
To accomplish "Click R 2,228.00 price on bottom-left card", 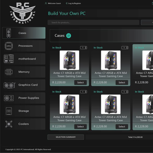I will 59,126.
